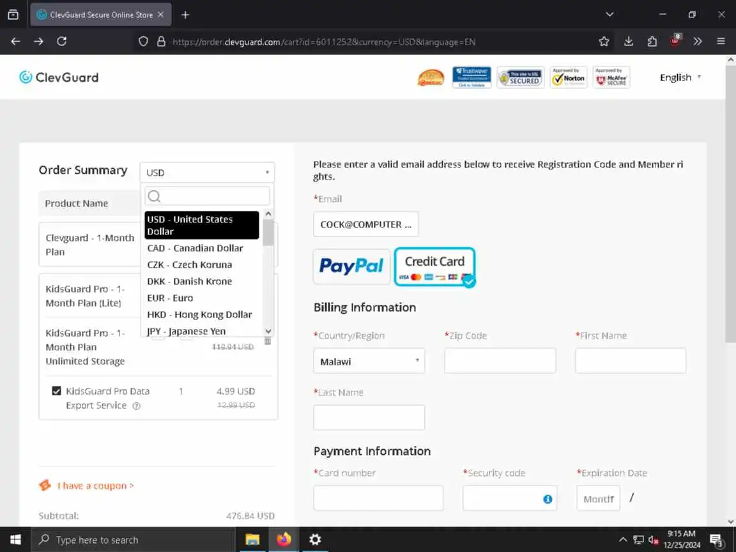The width and height of the screenshot is (736, 552).
Task: Click the currency list scroll-down arrow
Action: click(268, 331)
